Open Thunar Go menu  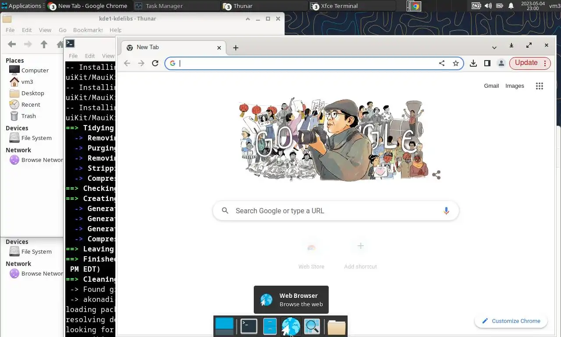coord(63,30)
